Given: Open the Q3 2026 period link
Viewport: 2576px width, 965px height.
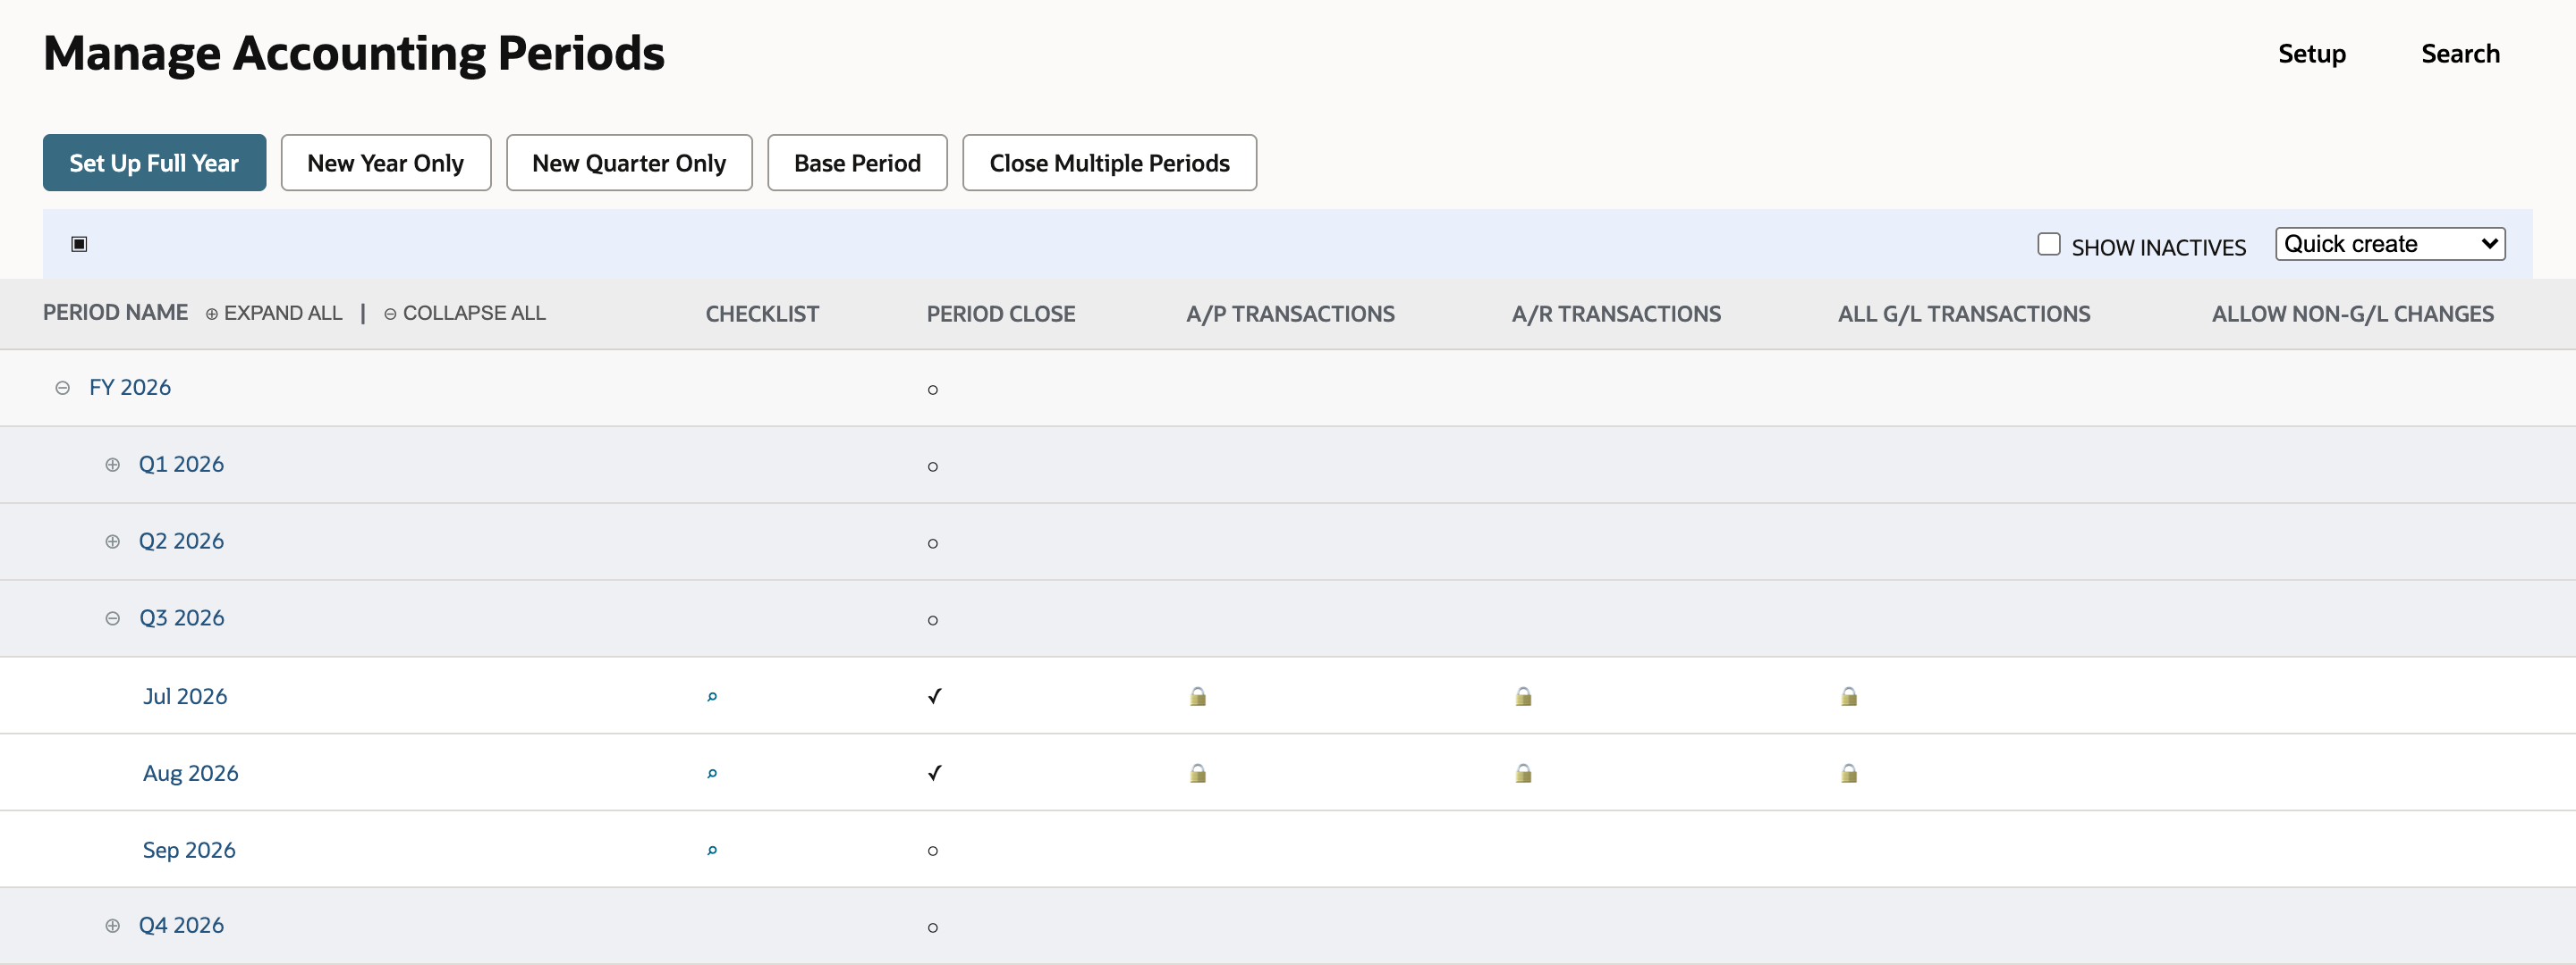Looking at the screenshot, I should point(181,618).
